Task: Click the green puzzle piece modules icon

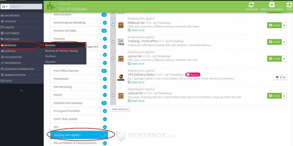Action: point(51,6)
